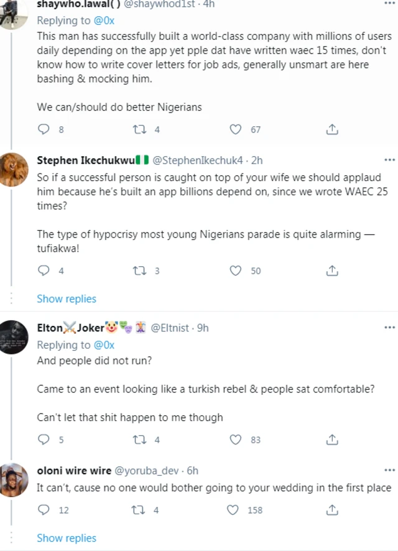Show replies under Stephen Ikechukwu's tweet

pyautogui.click(x=67, y=299)
